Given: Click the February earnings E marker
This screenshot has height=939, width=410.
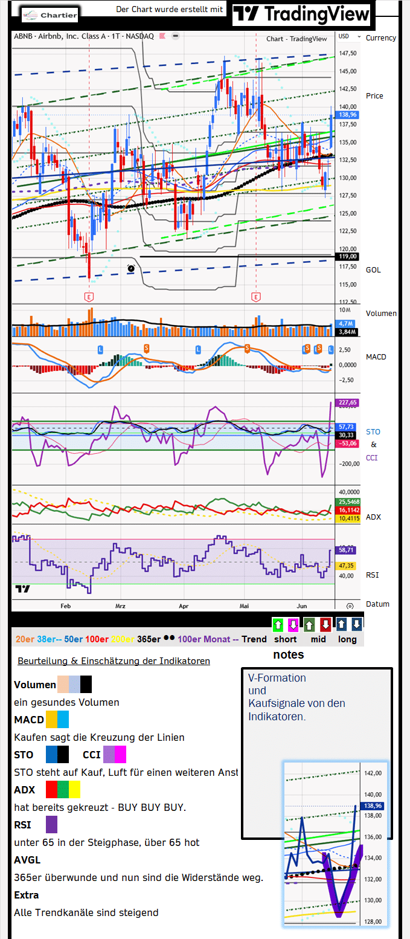Looking at the screenshot, I should (89, 297).
